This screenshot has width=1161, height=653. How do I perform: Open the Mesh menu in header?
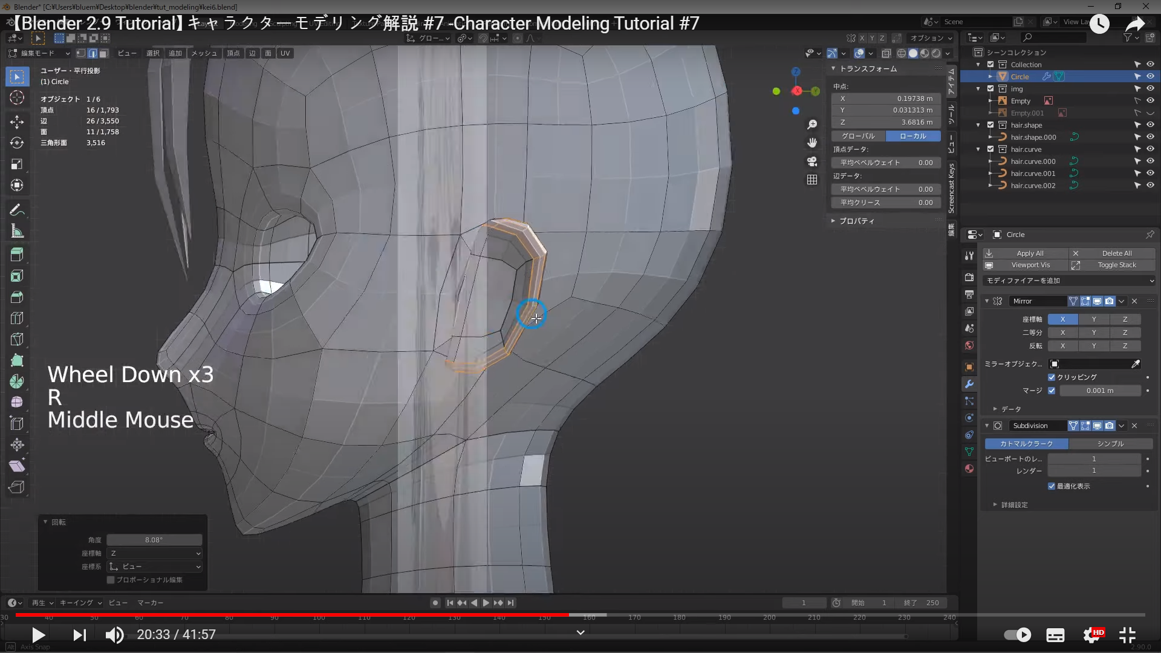click(x=204, y=53)
